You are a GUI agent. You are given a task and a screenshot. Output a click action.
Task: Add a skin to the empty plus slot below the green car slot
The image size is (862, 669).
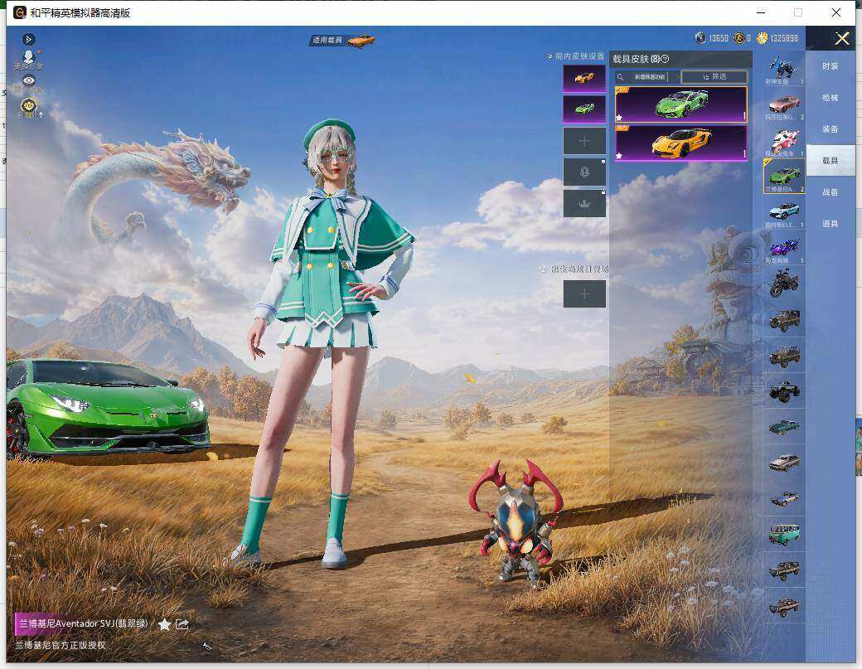point(584,141)
